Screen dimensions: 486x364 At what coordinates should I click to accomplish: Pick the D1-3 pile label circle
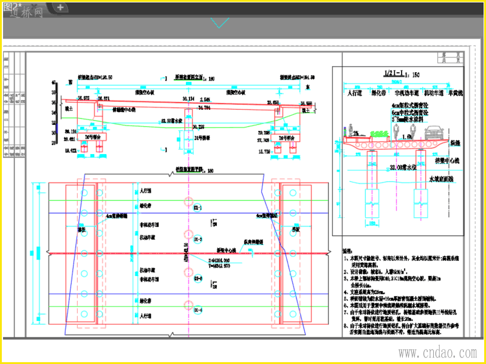coord(198,278)
